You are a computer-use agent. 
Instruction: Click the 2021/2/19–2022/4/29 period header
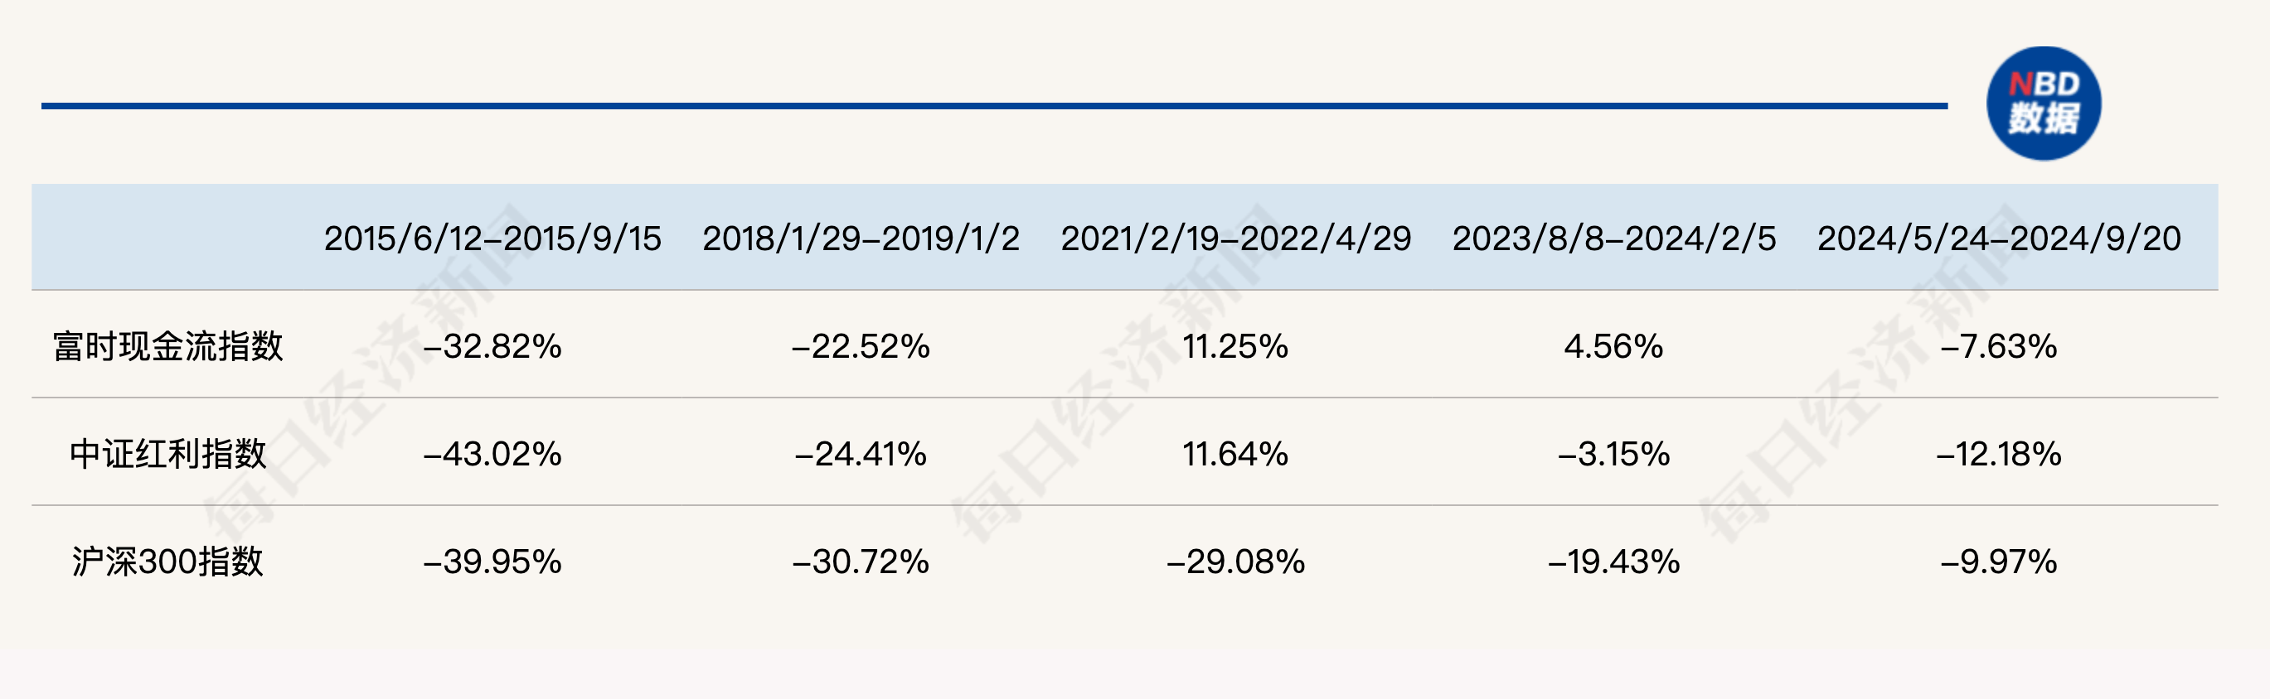coord(1235,239)
